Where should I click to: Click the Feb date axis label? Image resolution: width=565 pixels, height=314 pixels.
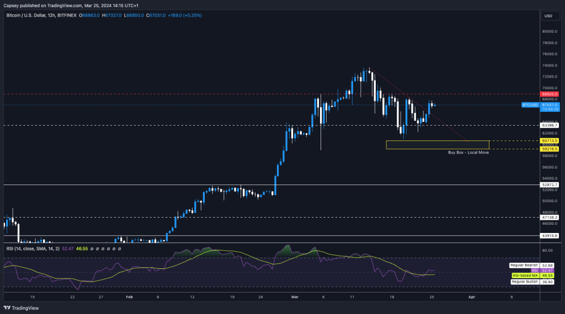[129, 297]
